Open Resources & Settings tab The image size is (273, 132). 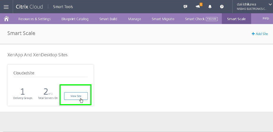pyautogui.click(x=34, y=19)
